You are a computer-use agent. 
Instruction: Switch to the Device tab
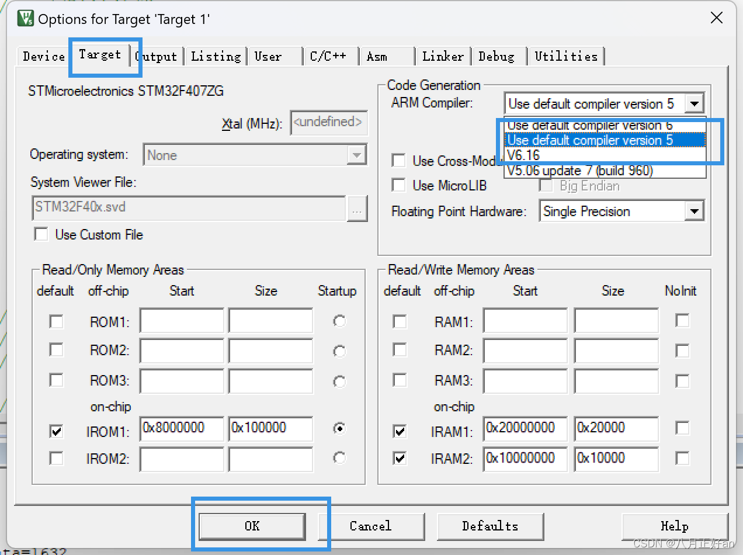tap(44, 57)
